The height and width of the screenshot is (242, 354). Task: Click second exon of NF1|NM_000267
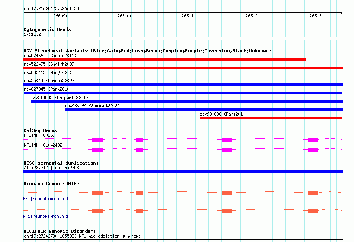tap(140, 140)
